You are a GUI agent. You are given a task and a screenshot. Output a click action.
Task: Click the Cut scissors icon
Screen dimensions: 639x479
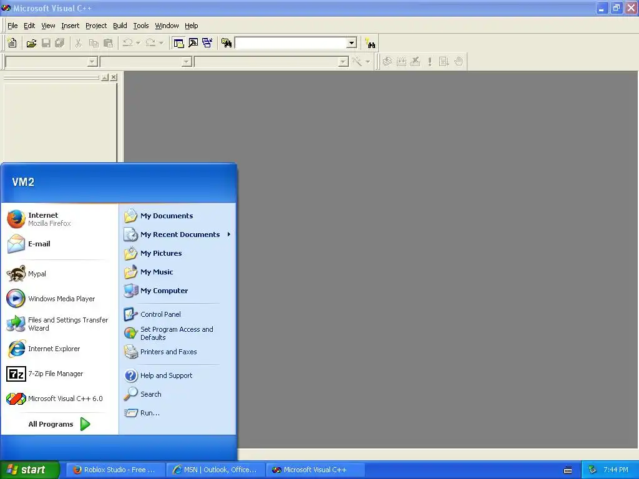78,43
